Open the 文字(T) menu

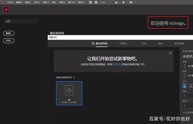(37, 2)
